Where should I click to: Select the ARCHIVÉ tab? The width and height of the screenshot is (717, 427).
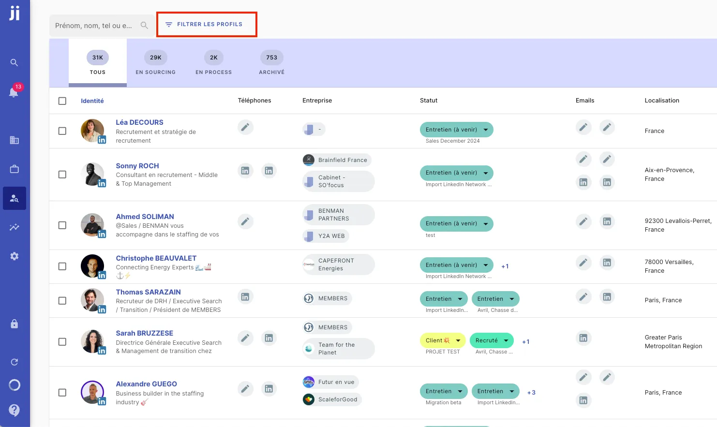(271, 63)
